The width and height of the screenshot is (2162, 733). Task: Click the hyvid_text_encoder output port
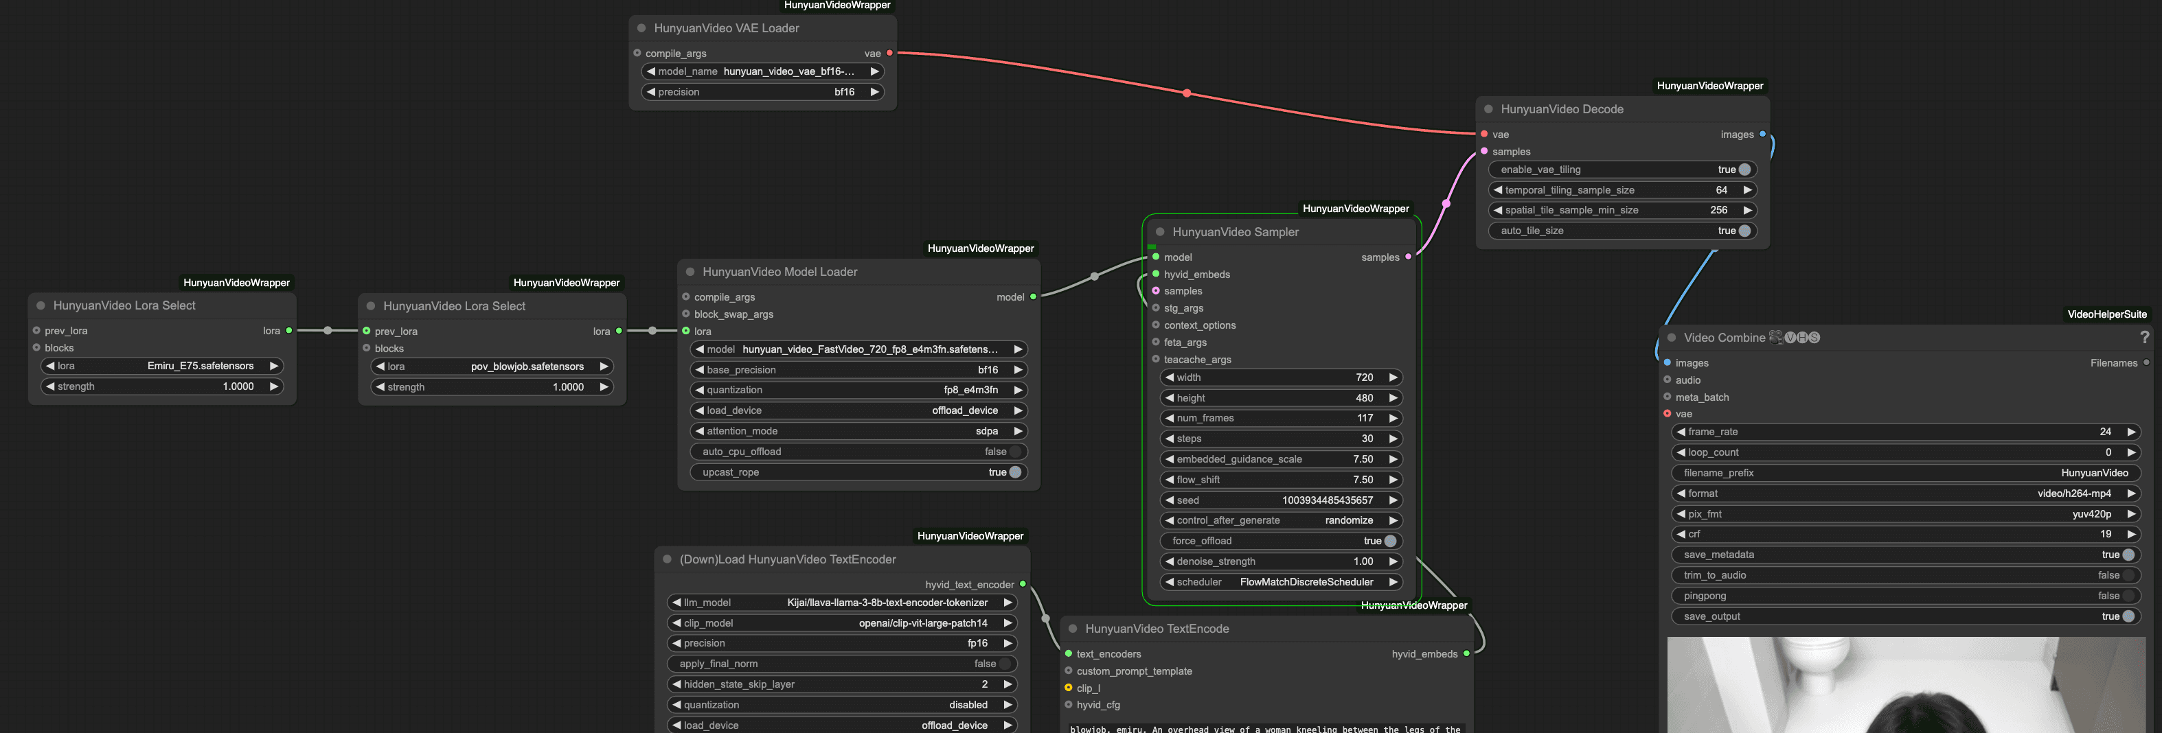point(1023,583)
